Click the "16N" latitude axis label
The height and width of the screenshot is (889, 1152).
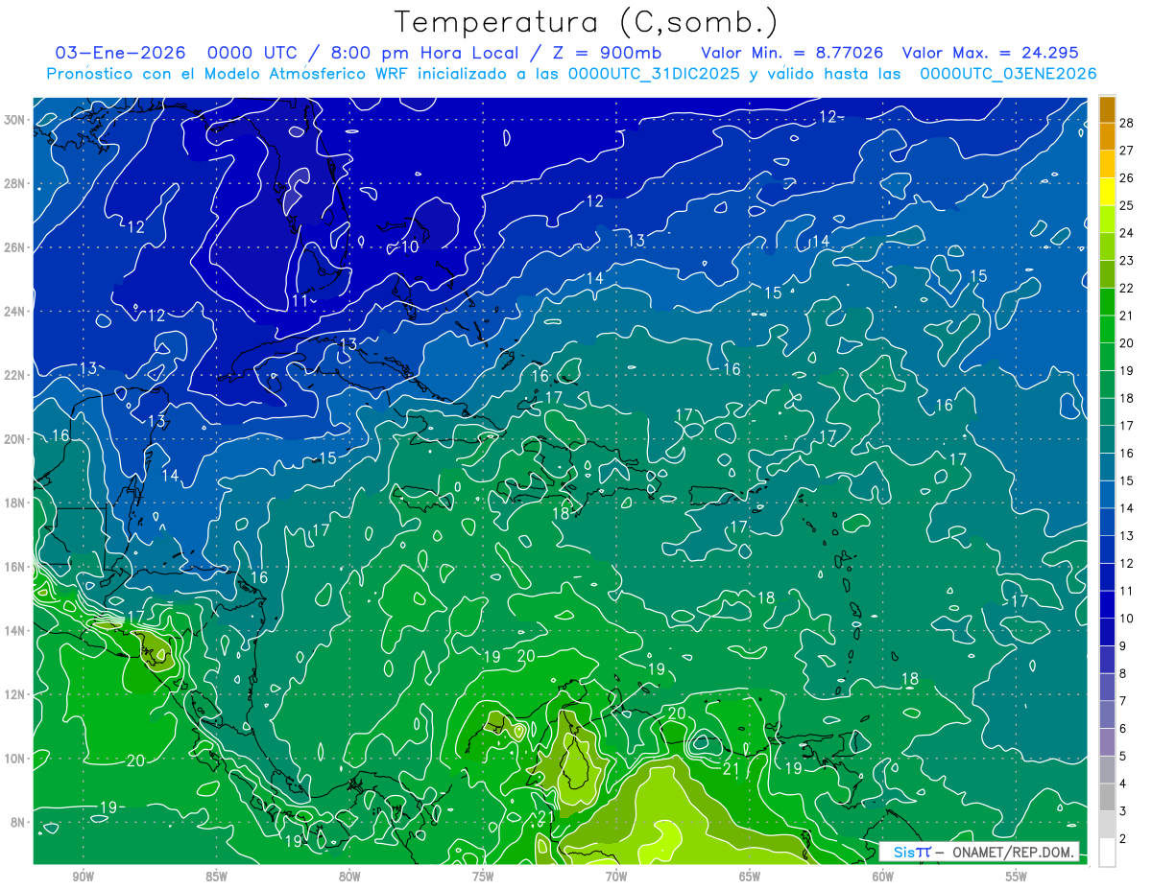(x=15, y=566)
